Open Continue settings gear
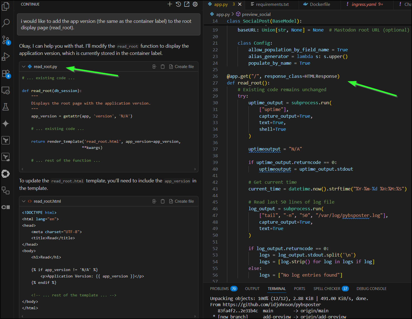Image resolution: width=412 pixels, height=319 pixels. tap(195, 4)
